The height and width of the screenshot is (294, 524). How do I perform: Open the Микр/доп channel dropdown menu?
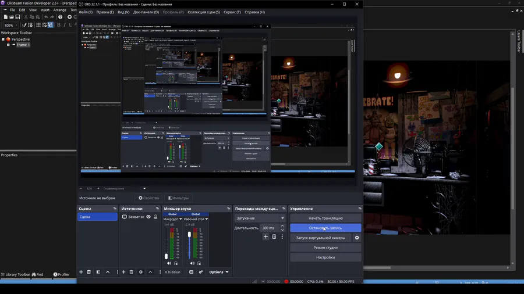click(x=180, y=219)
